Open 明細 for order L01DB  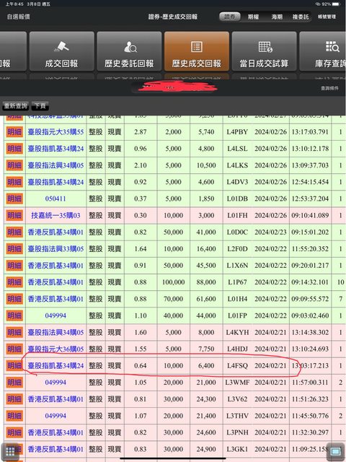click(14, 199)
